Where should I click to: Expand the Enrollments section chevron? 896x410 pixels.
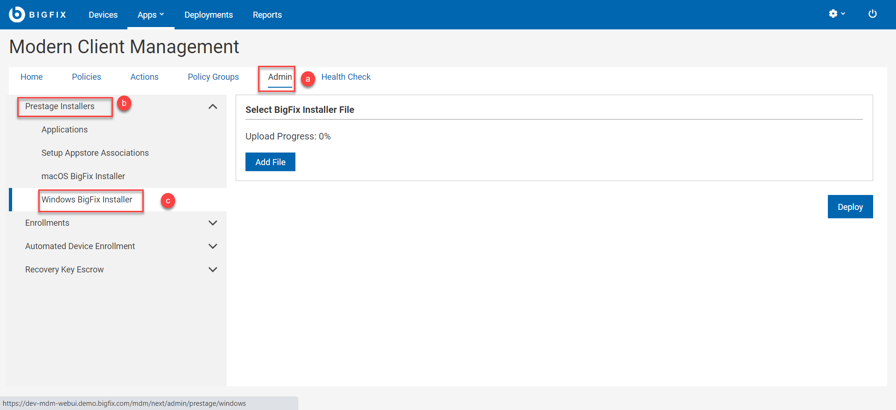pos(213,223)
